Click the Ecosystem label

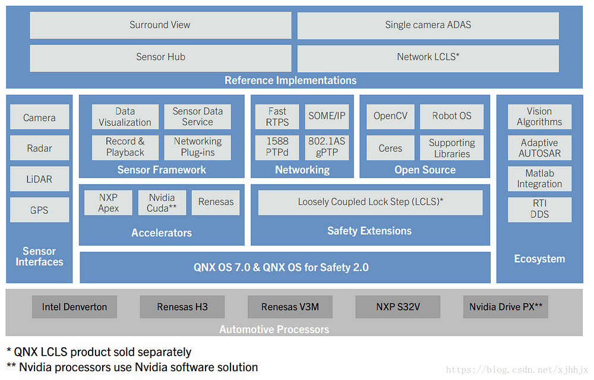pyautogui.click(x=539, y=259)
